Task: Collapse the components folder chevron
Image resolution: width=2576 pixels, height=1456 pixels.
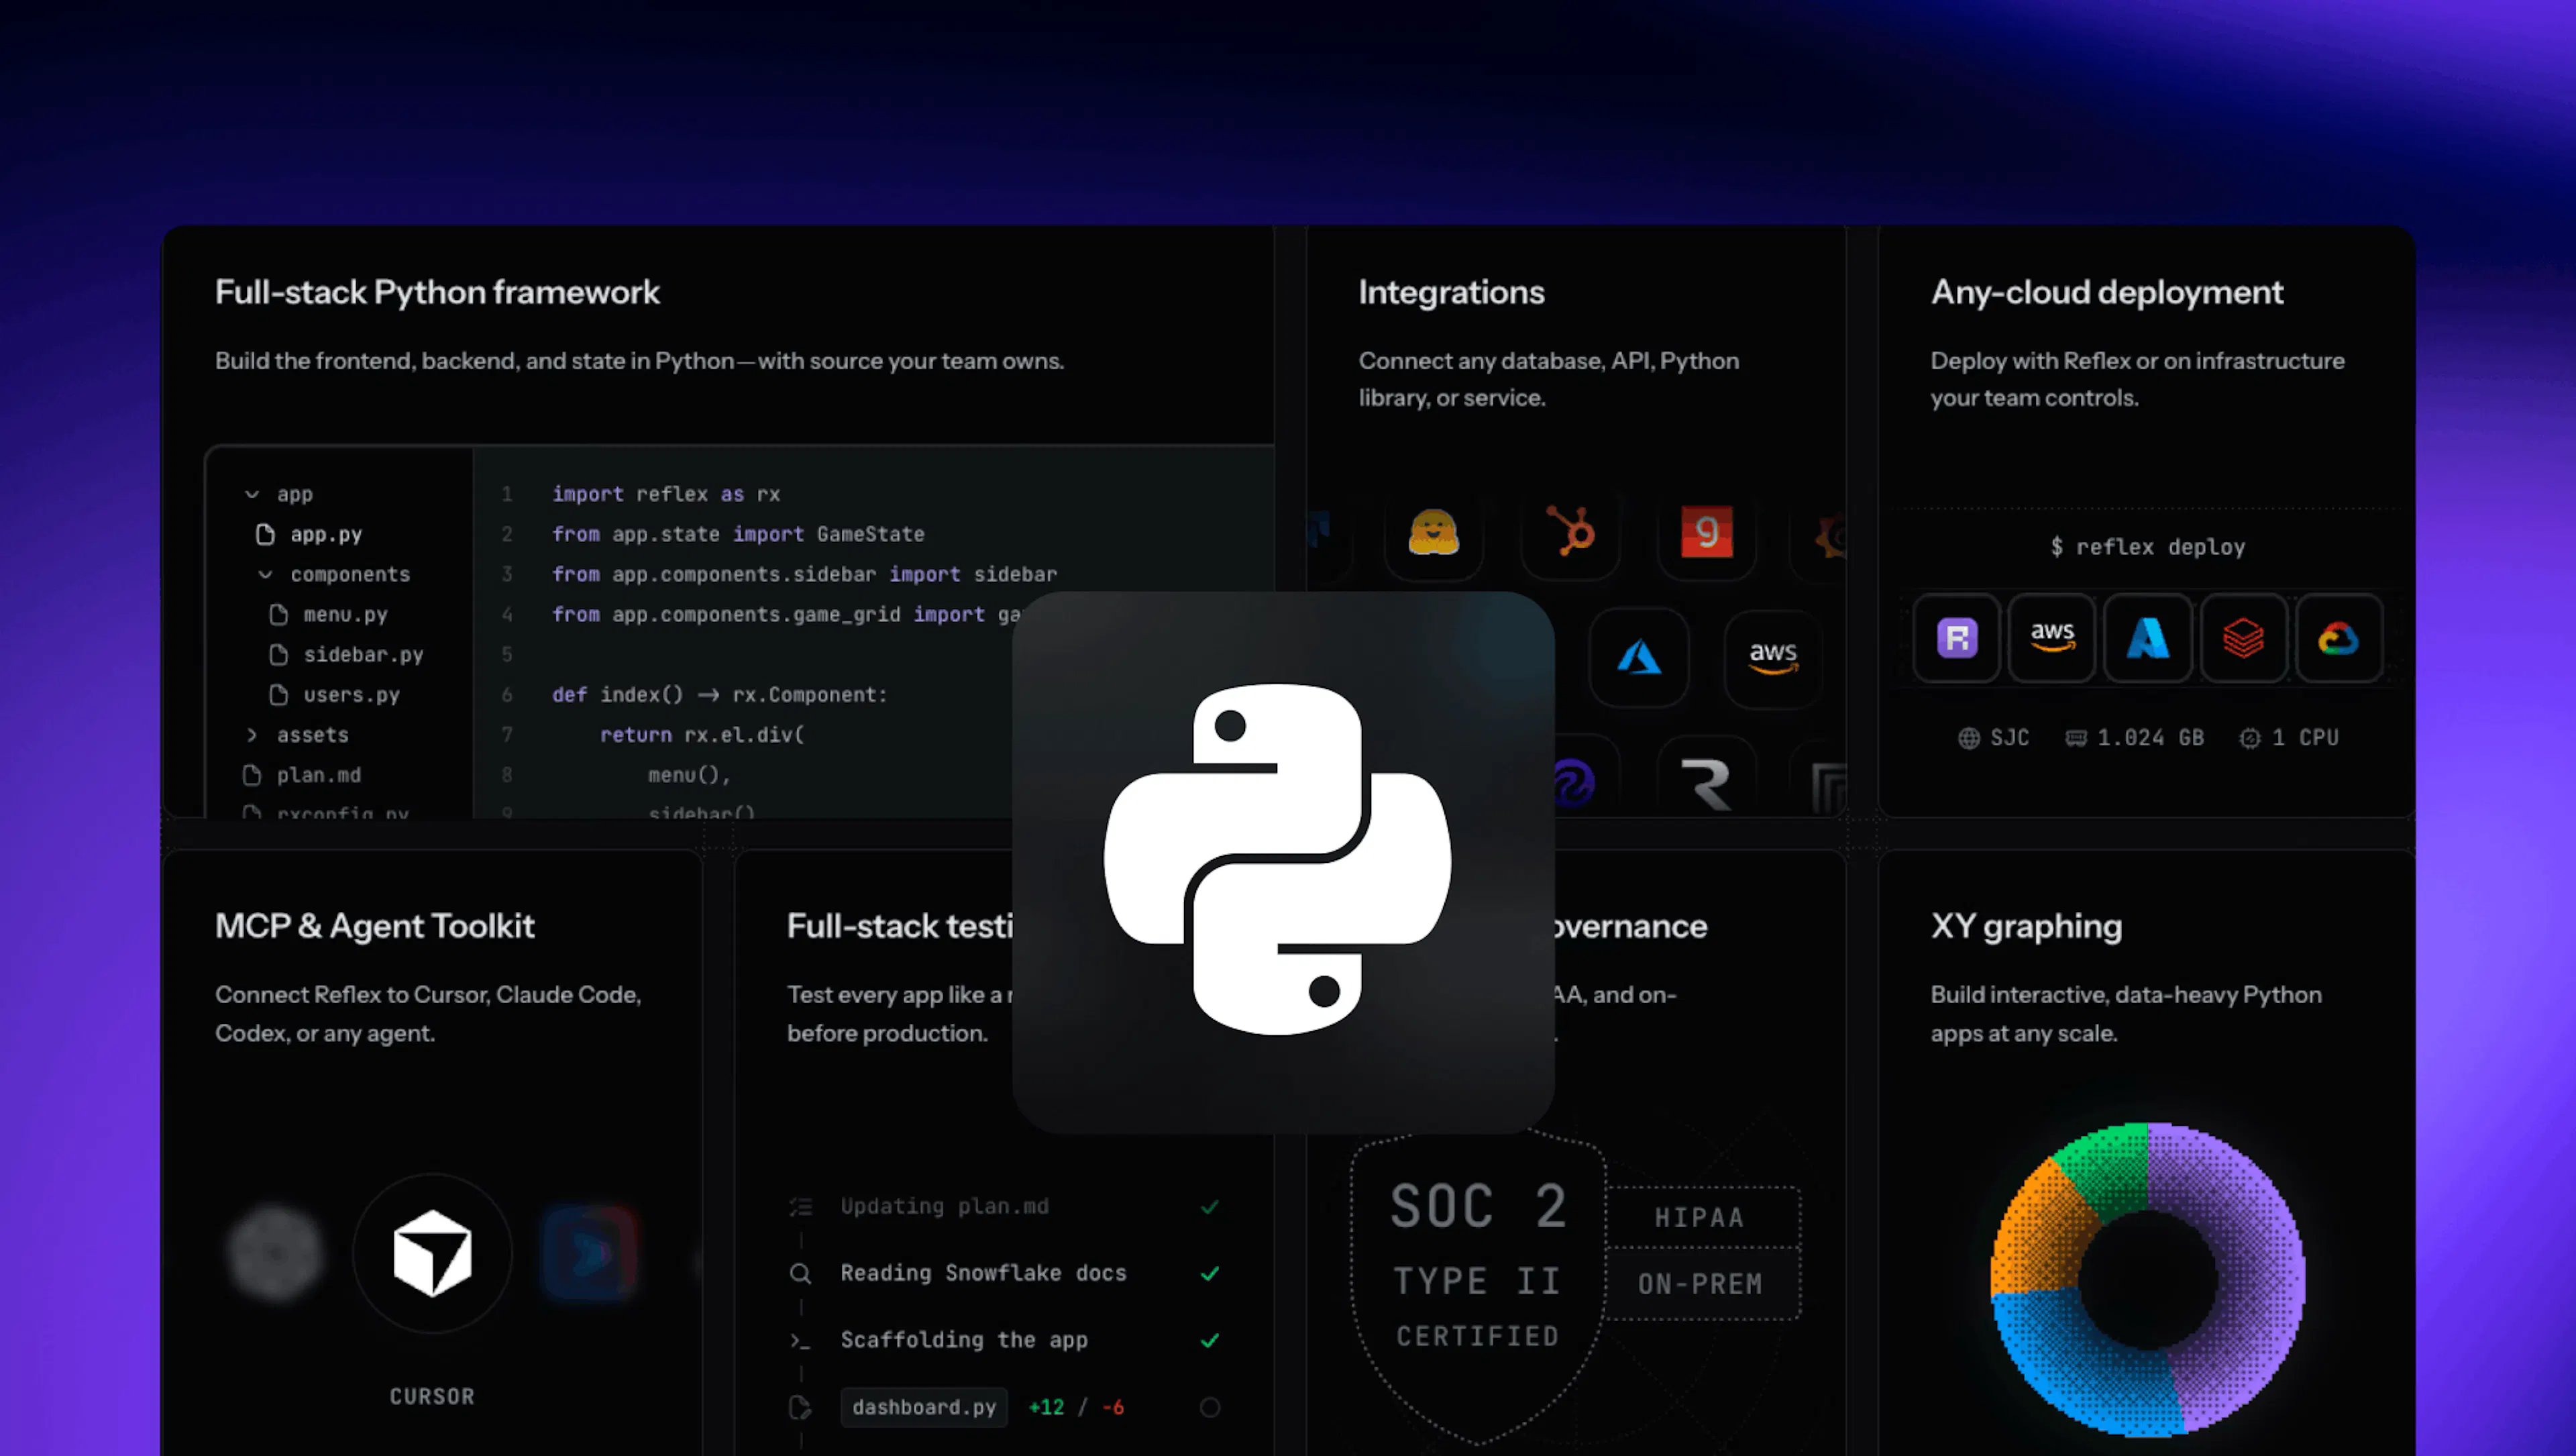Action: pyautogui.click(x=265, y=574)
